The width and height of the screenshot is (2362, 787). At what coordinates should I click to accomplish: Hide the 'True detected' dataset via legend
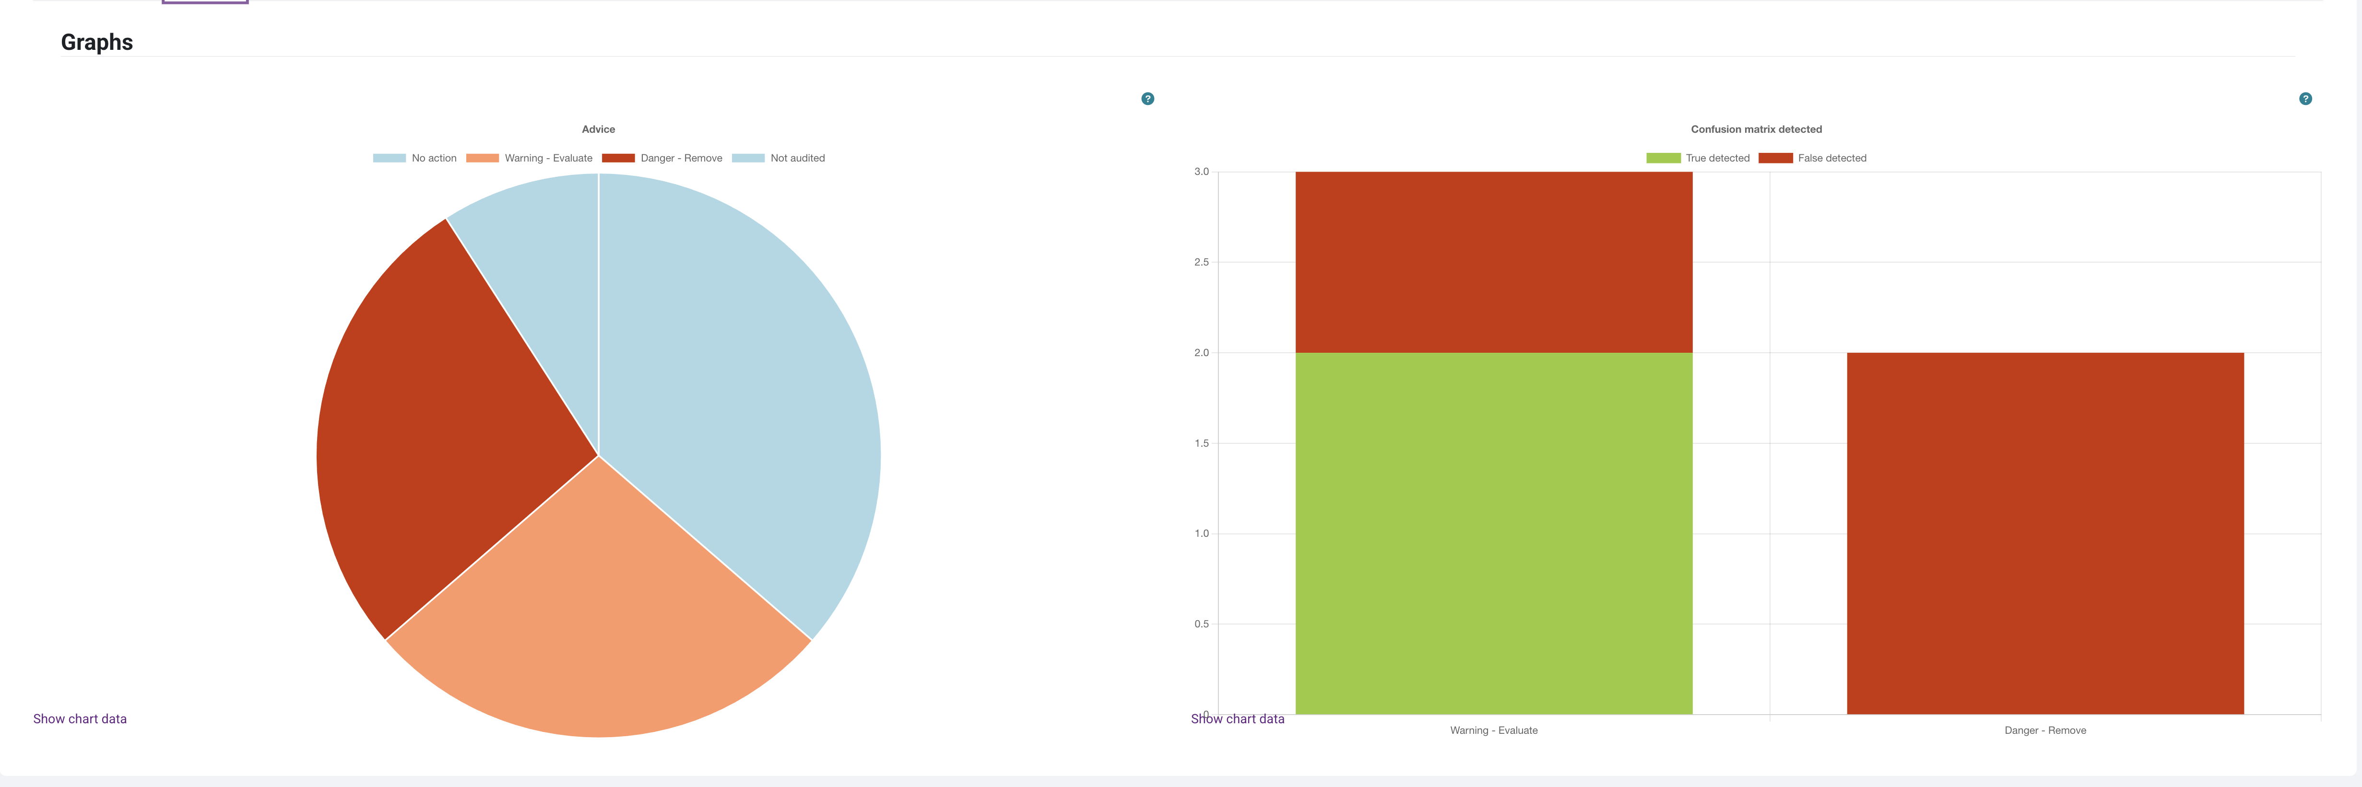click(x=1698, y=159)
